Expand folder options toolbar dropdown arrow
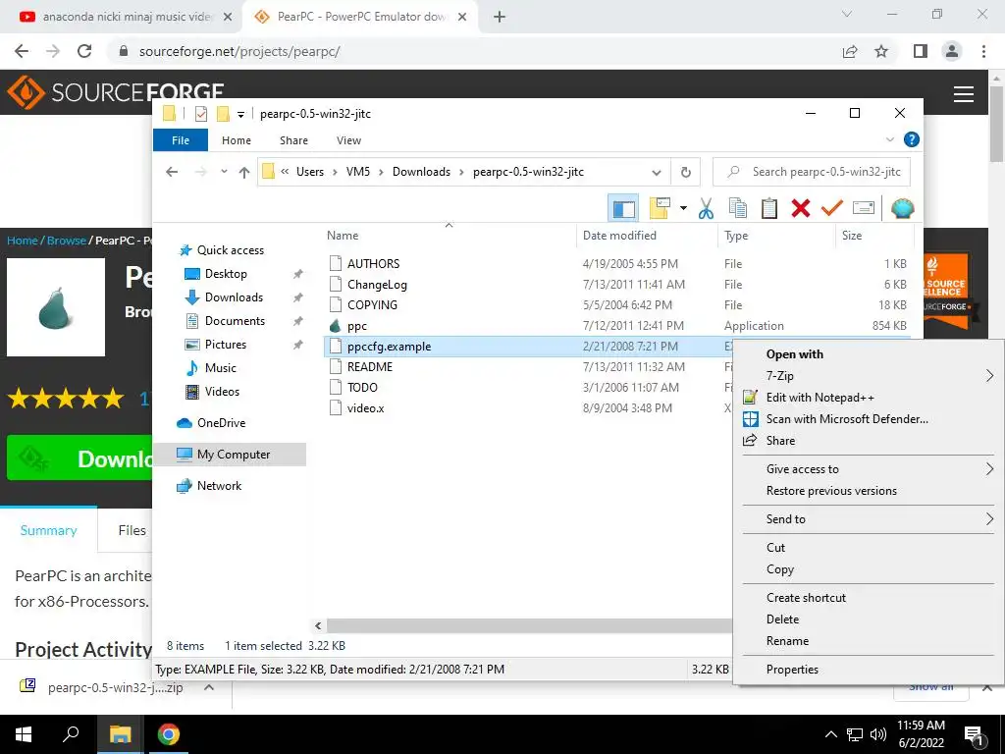Viewport: 1005px width, 754px height. 683,208
